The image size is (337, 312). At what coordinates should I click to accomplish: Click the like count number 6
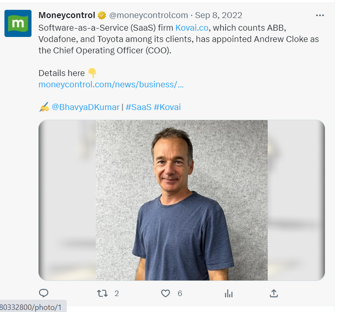click(180, 294)
